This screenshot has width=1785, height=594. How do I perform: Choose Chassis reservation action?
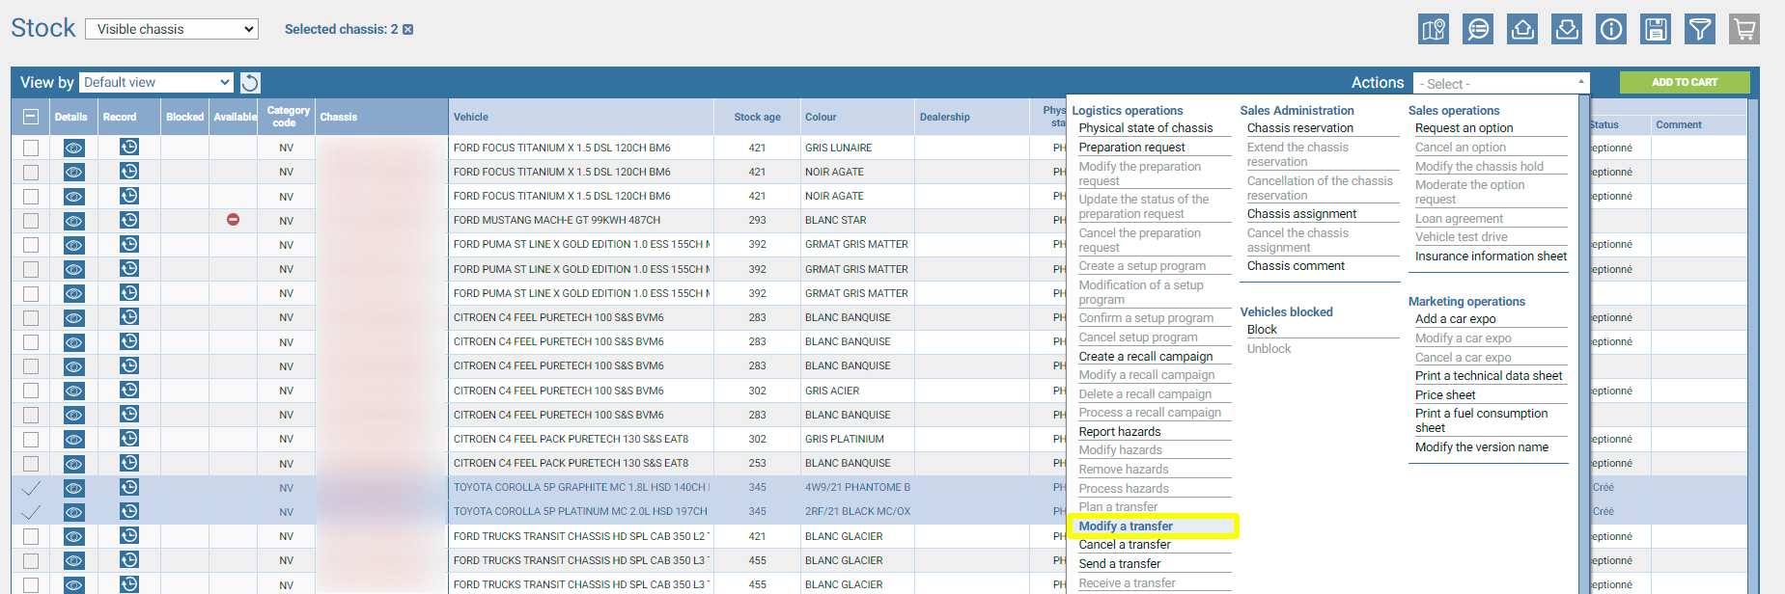pos(1300,128)
